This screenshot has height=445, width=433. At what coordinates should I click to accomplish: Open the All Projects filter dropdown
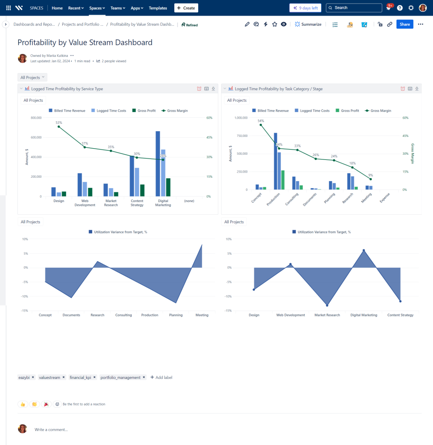pos(32,76)
